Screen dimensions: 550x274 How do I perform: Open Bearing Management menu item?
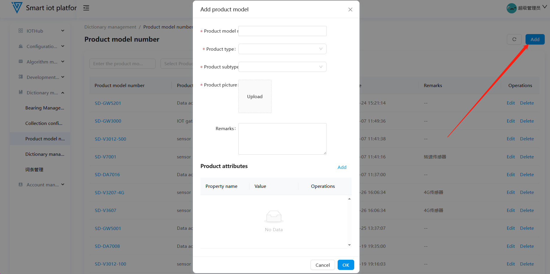point(45,108)
